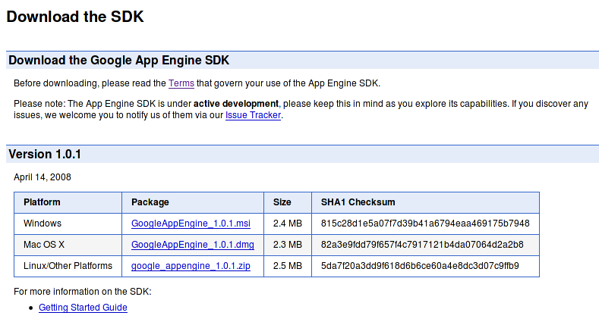599x322 pixels.
Task: Select the 2.5 MB size cell
Action: (287, 266)
